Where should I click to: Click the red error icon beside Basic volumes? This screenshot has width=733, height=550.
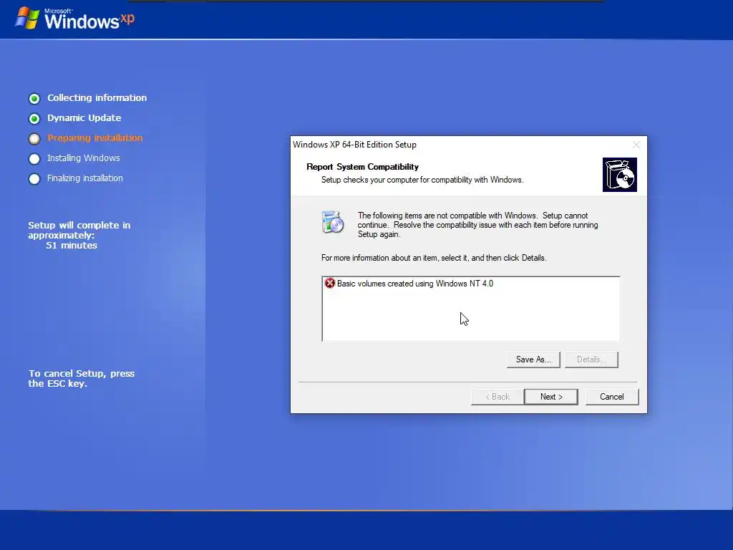(329, 284)
